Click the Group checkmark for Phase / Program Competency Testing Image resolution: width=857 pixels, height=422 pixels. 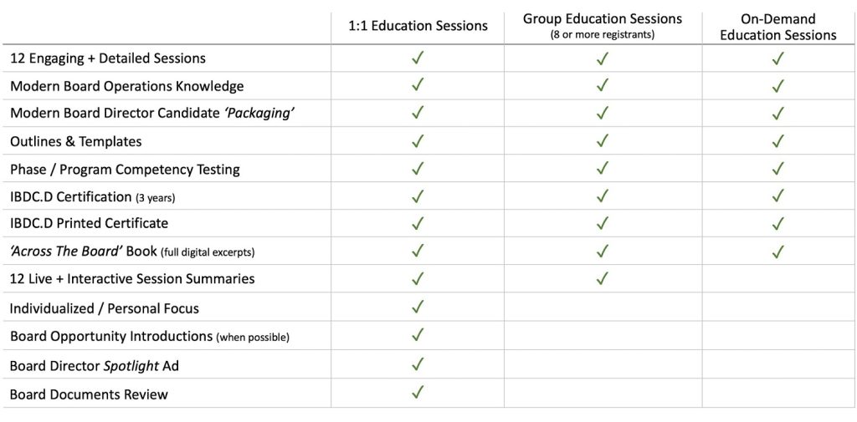point(602,168)
